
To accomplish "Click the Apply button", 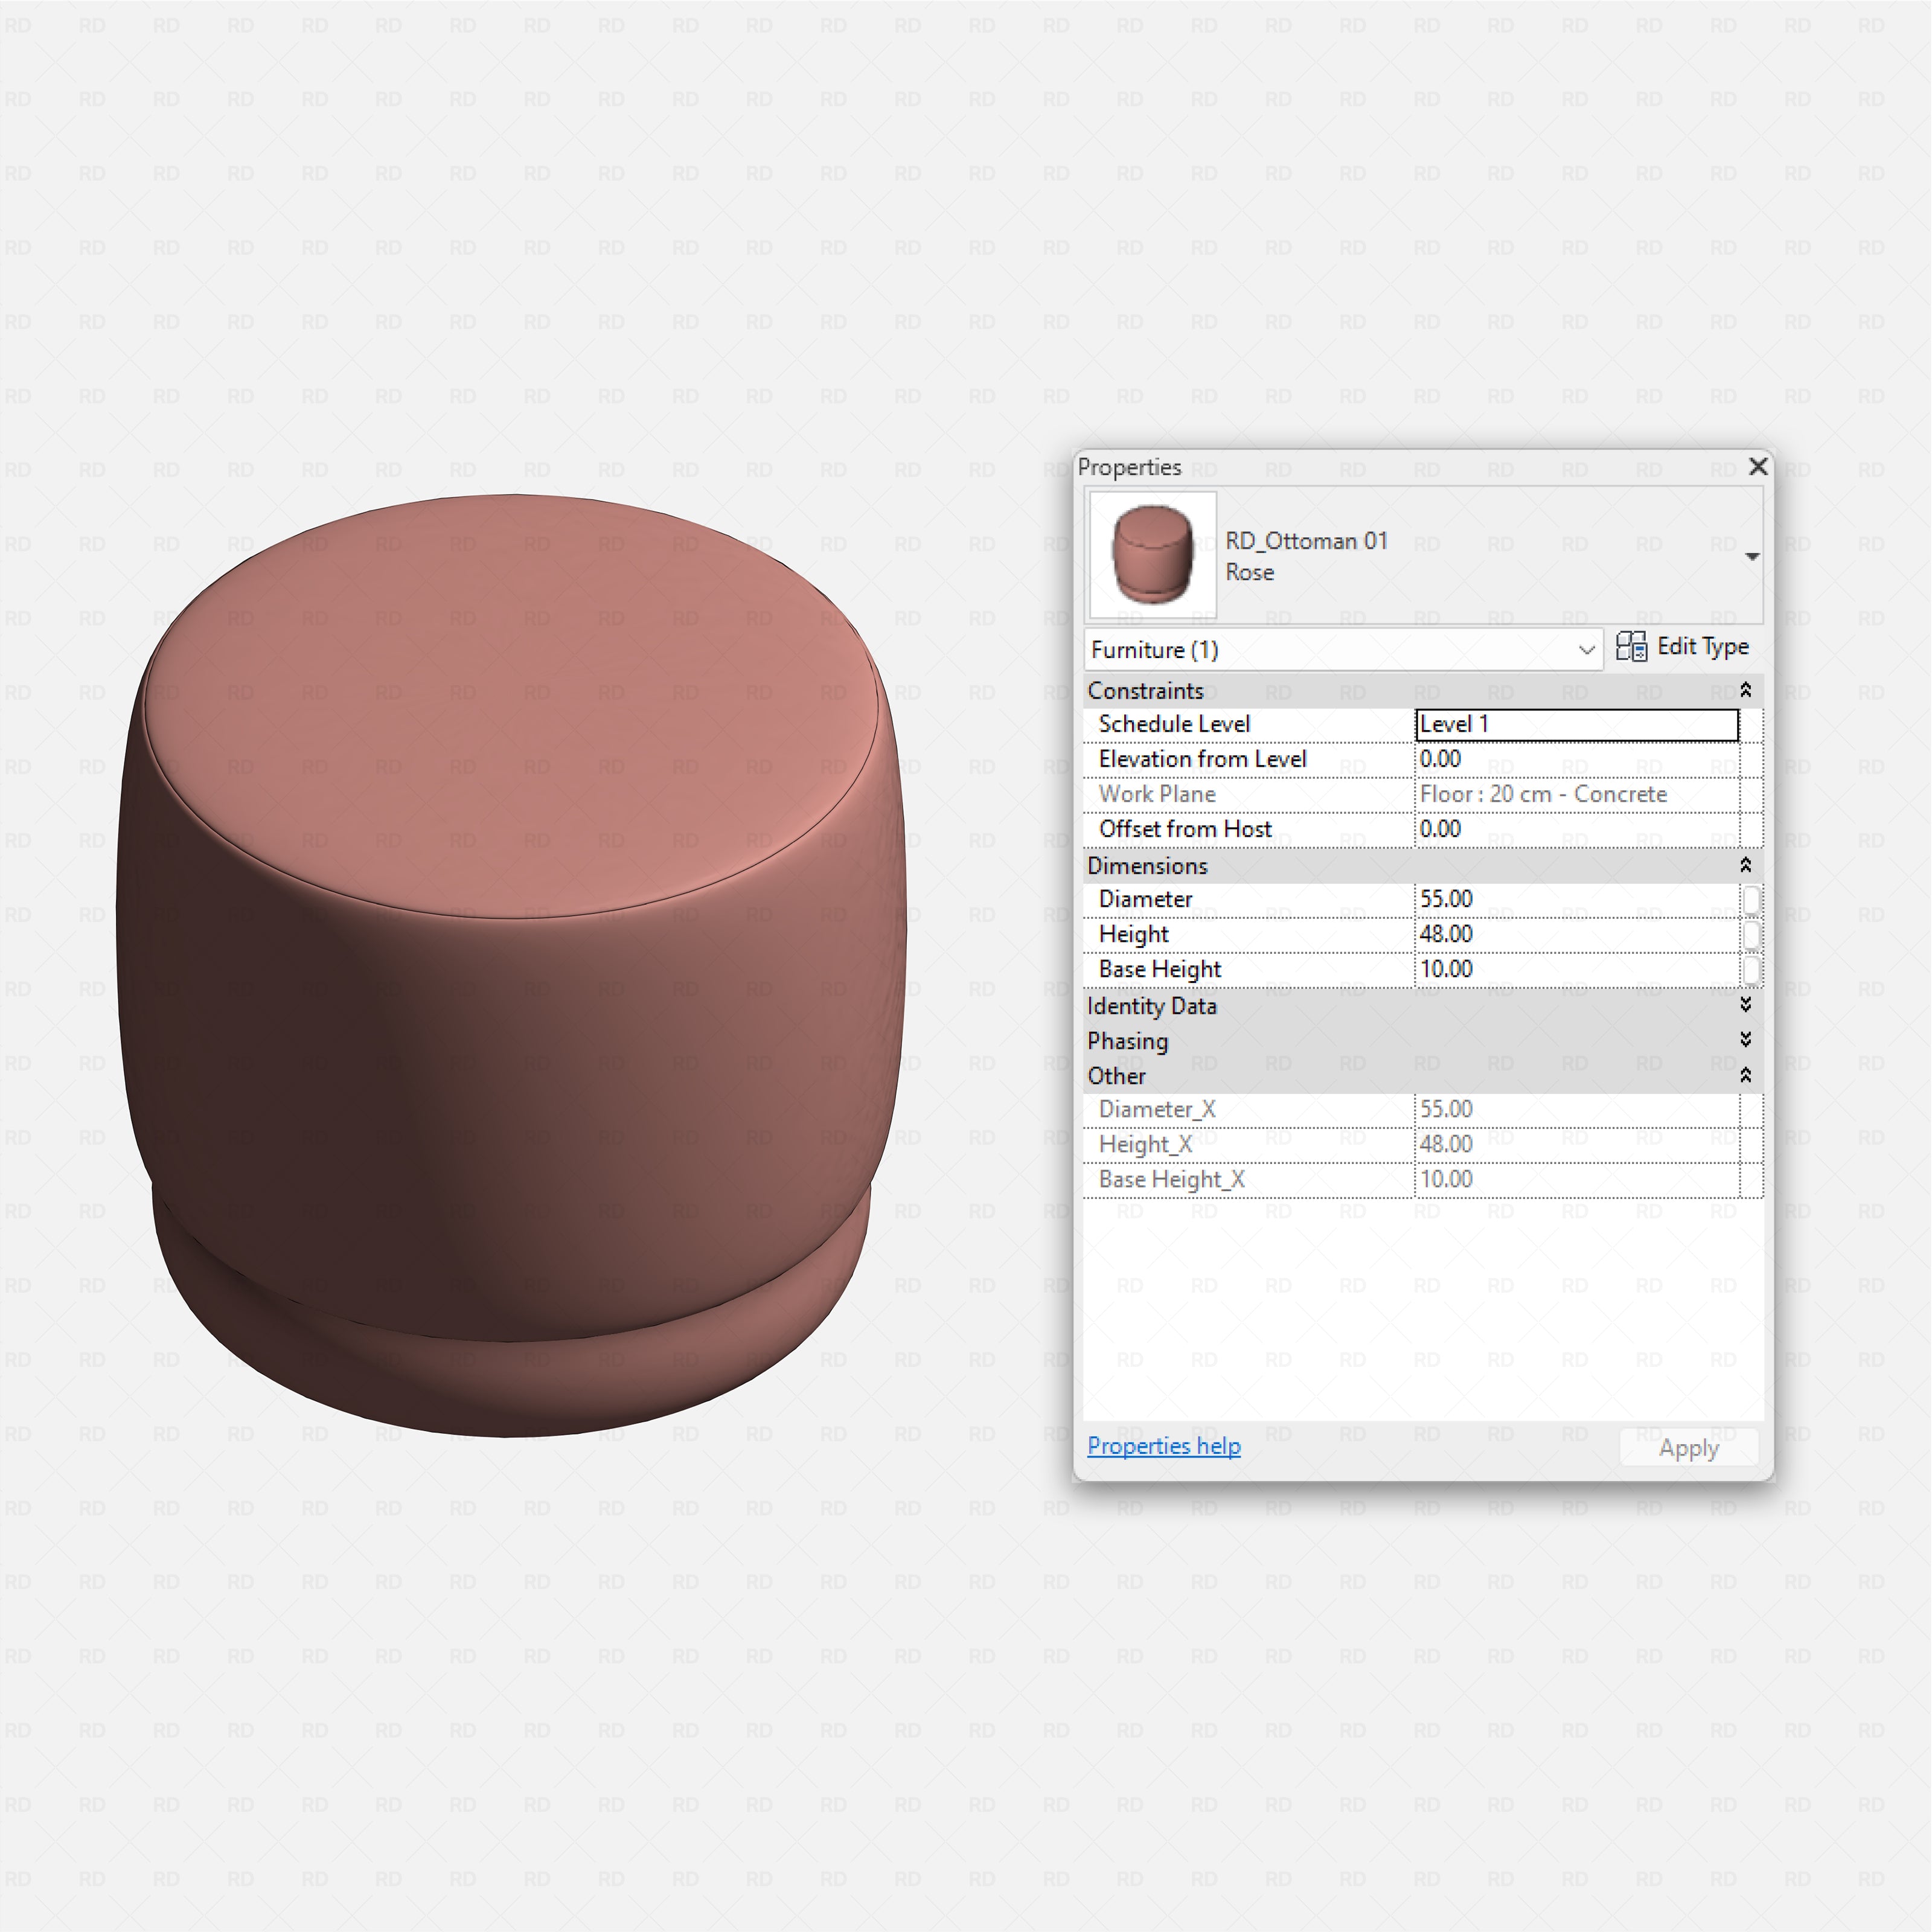I will tap(1688, 1447).
